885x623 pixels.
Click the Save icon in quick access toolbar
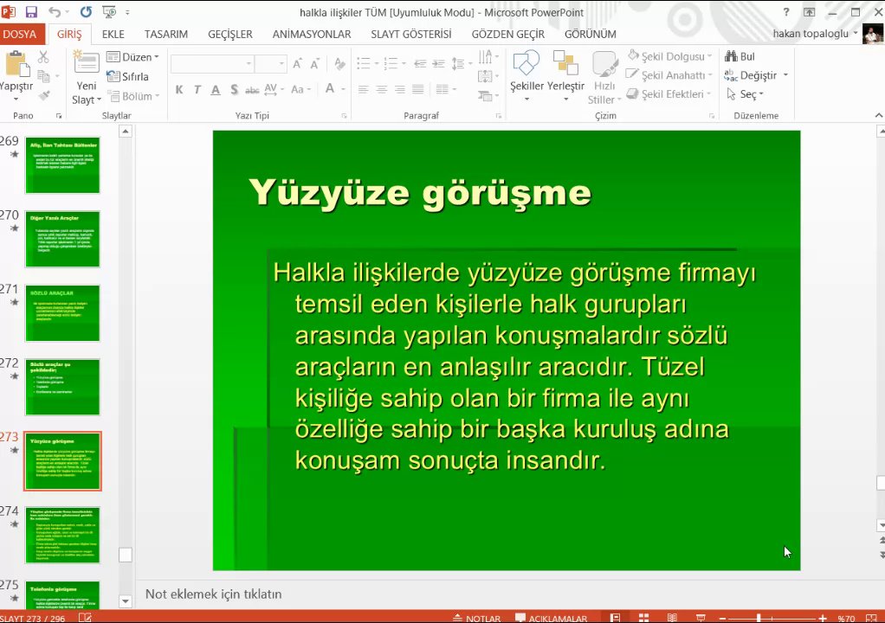pos(31,12)
